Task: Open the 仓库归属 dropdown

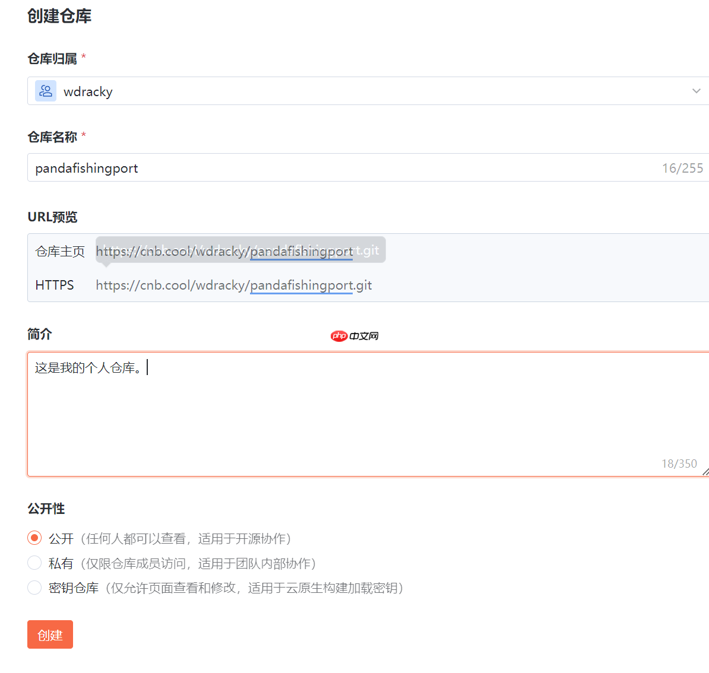Action: click(x=356, y=91)
